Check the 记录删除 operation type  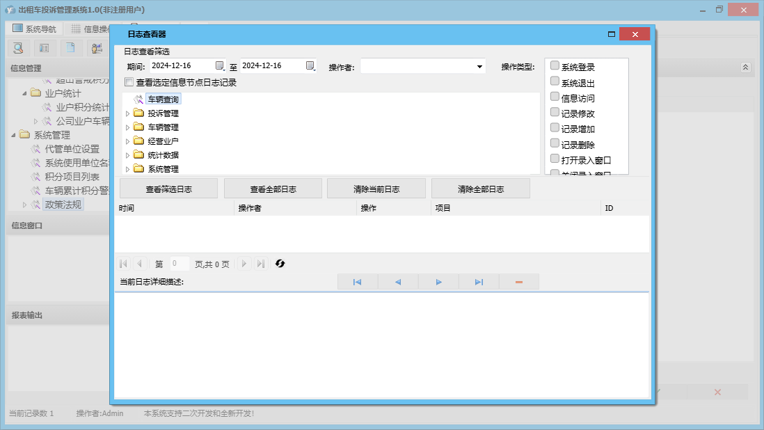tap(555, 143)
